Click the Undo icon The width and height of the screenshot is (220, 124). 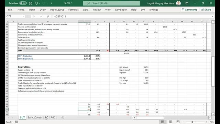pos(36,3)
